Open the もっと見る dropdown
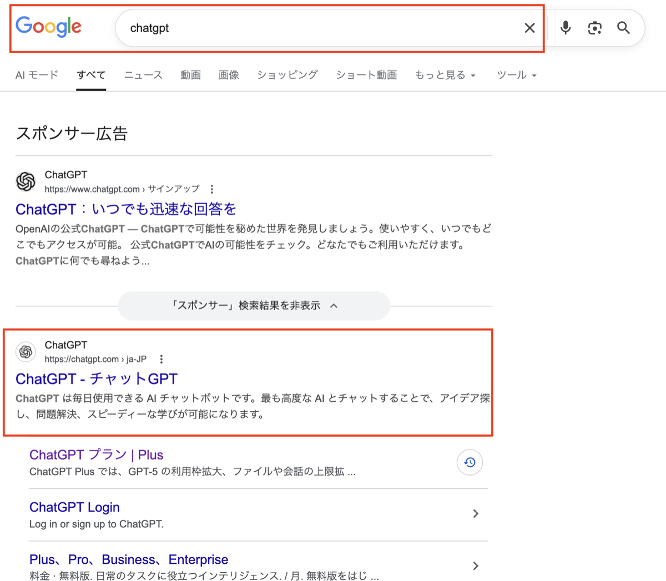Screen dimensions: 666x581 point(445,75)
